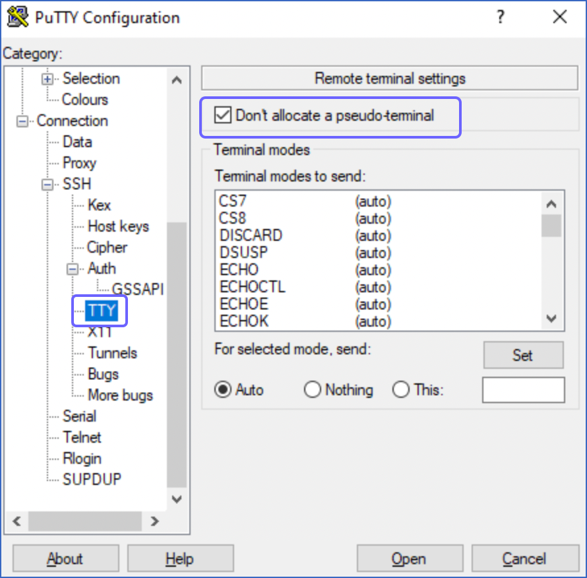Uncheck Don't allocate a pseudo-terminal

click(x=224, y=115)
